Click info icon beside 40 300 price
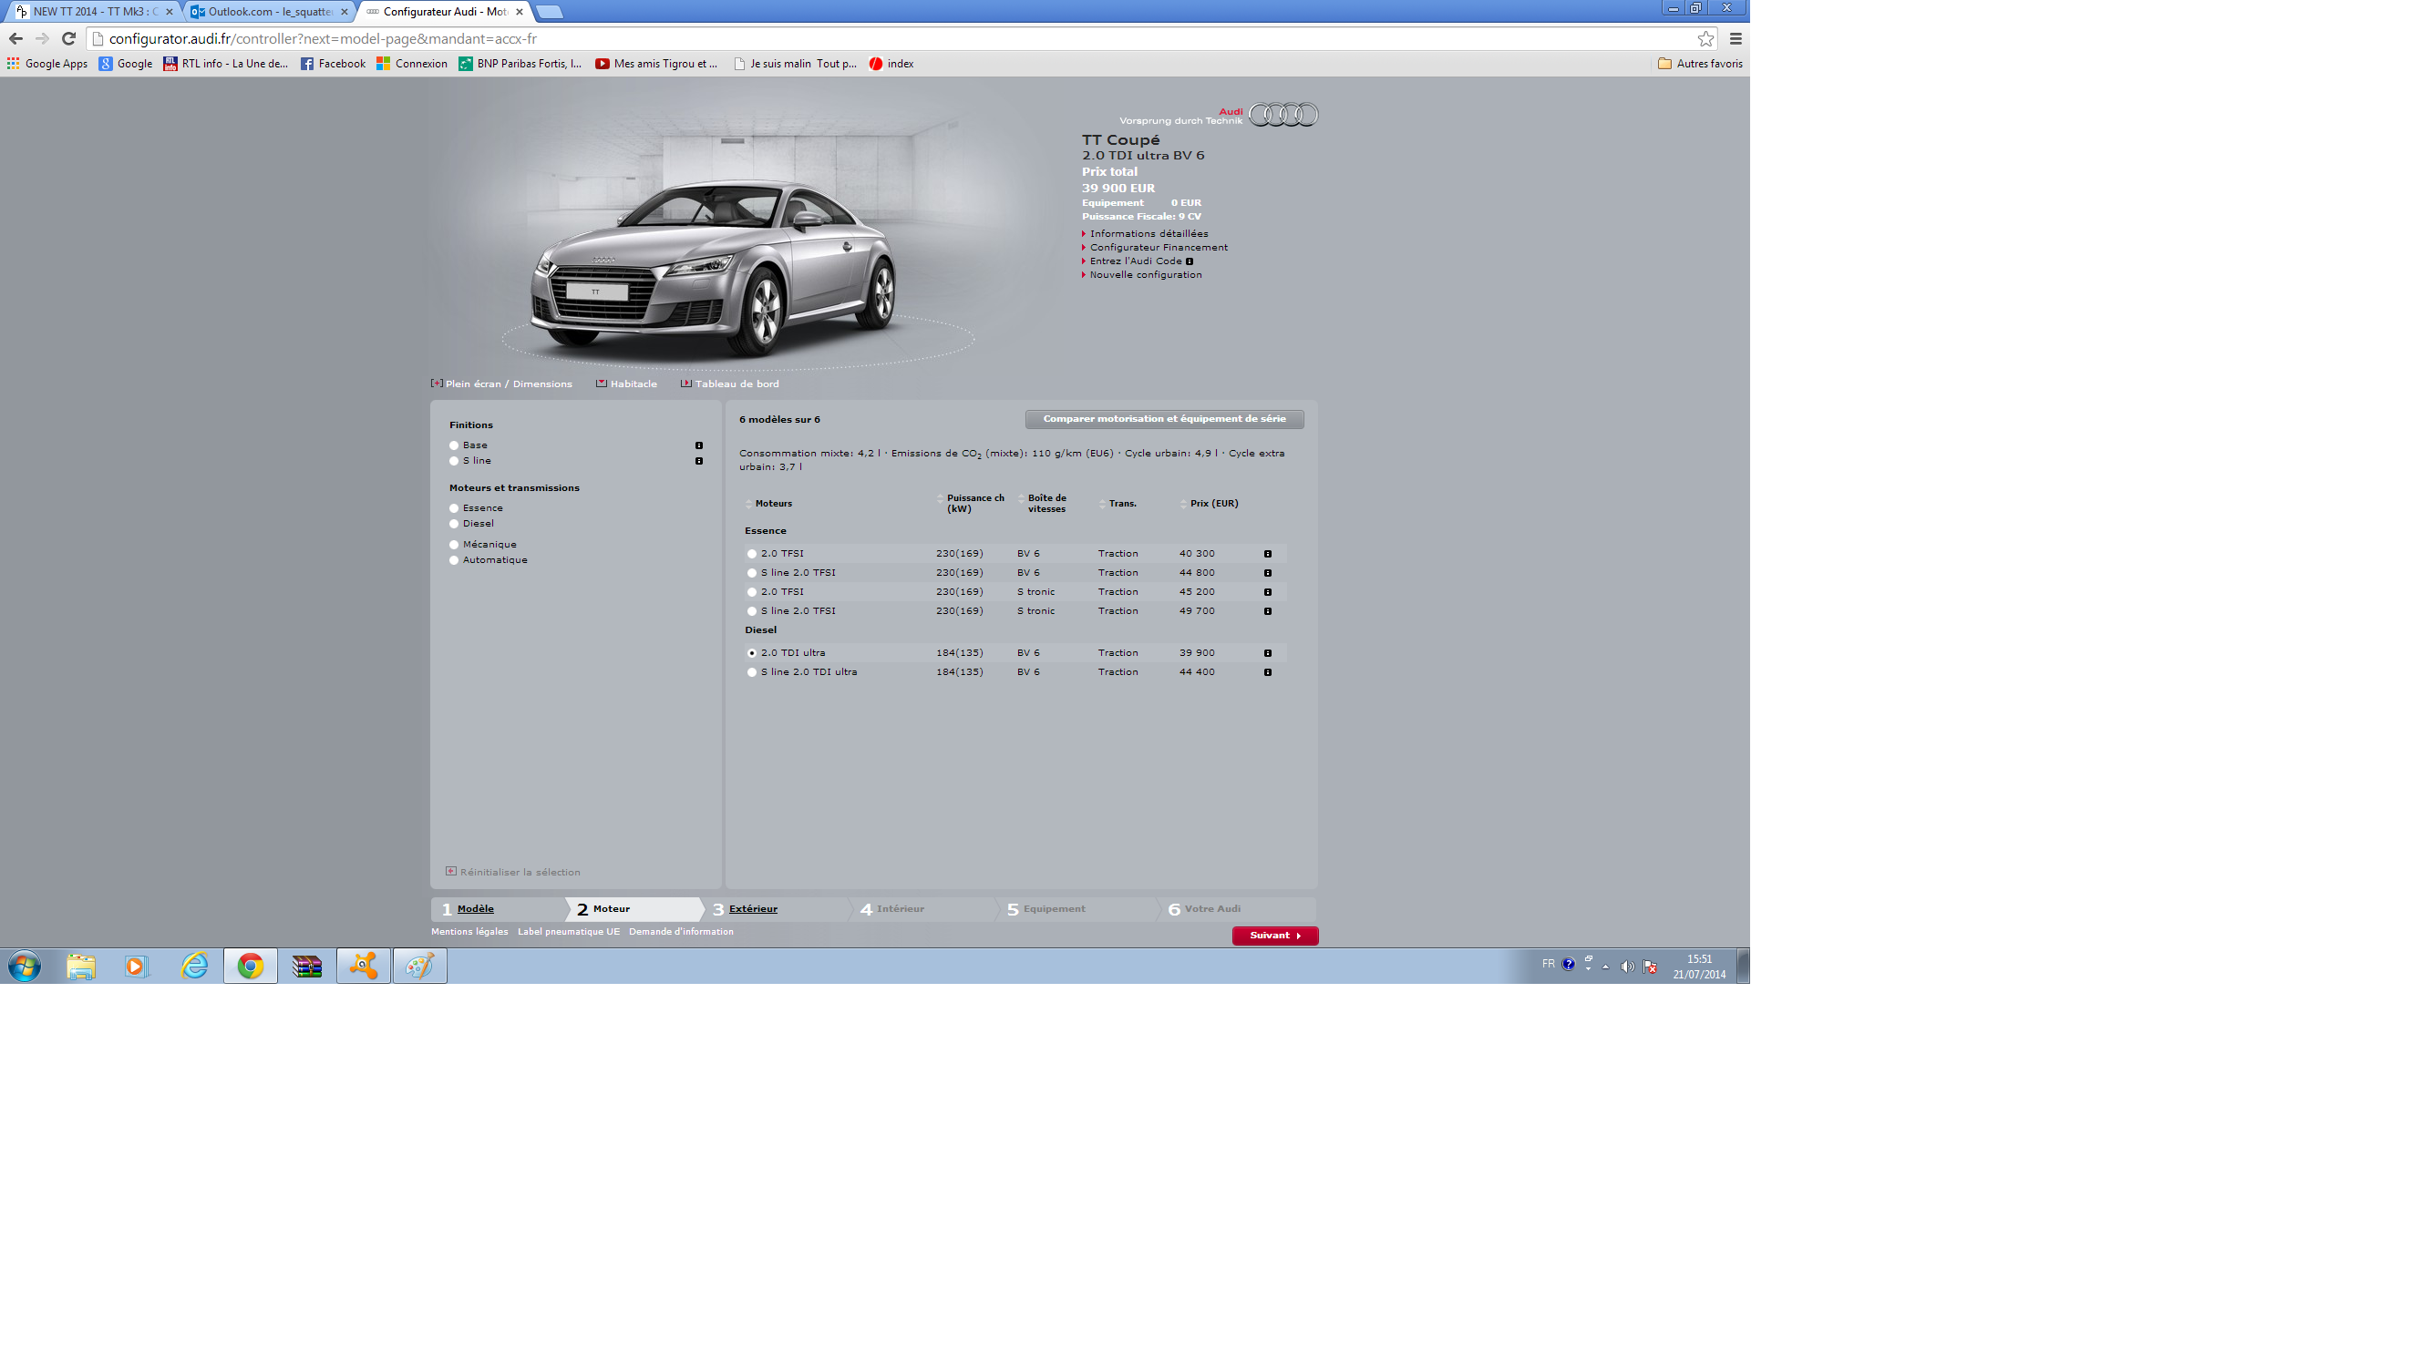Screen dimensions: 2421x1361 point(1267,554)
